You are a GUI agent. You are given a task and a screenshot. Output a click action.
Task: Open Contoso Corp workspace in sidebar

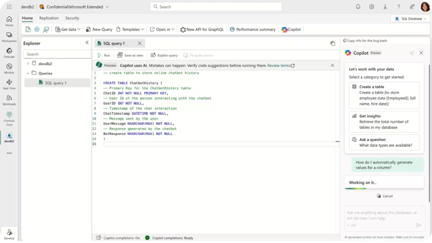pos(9,118)
